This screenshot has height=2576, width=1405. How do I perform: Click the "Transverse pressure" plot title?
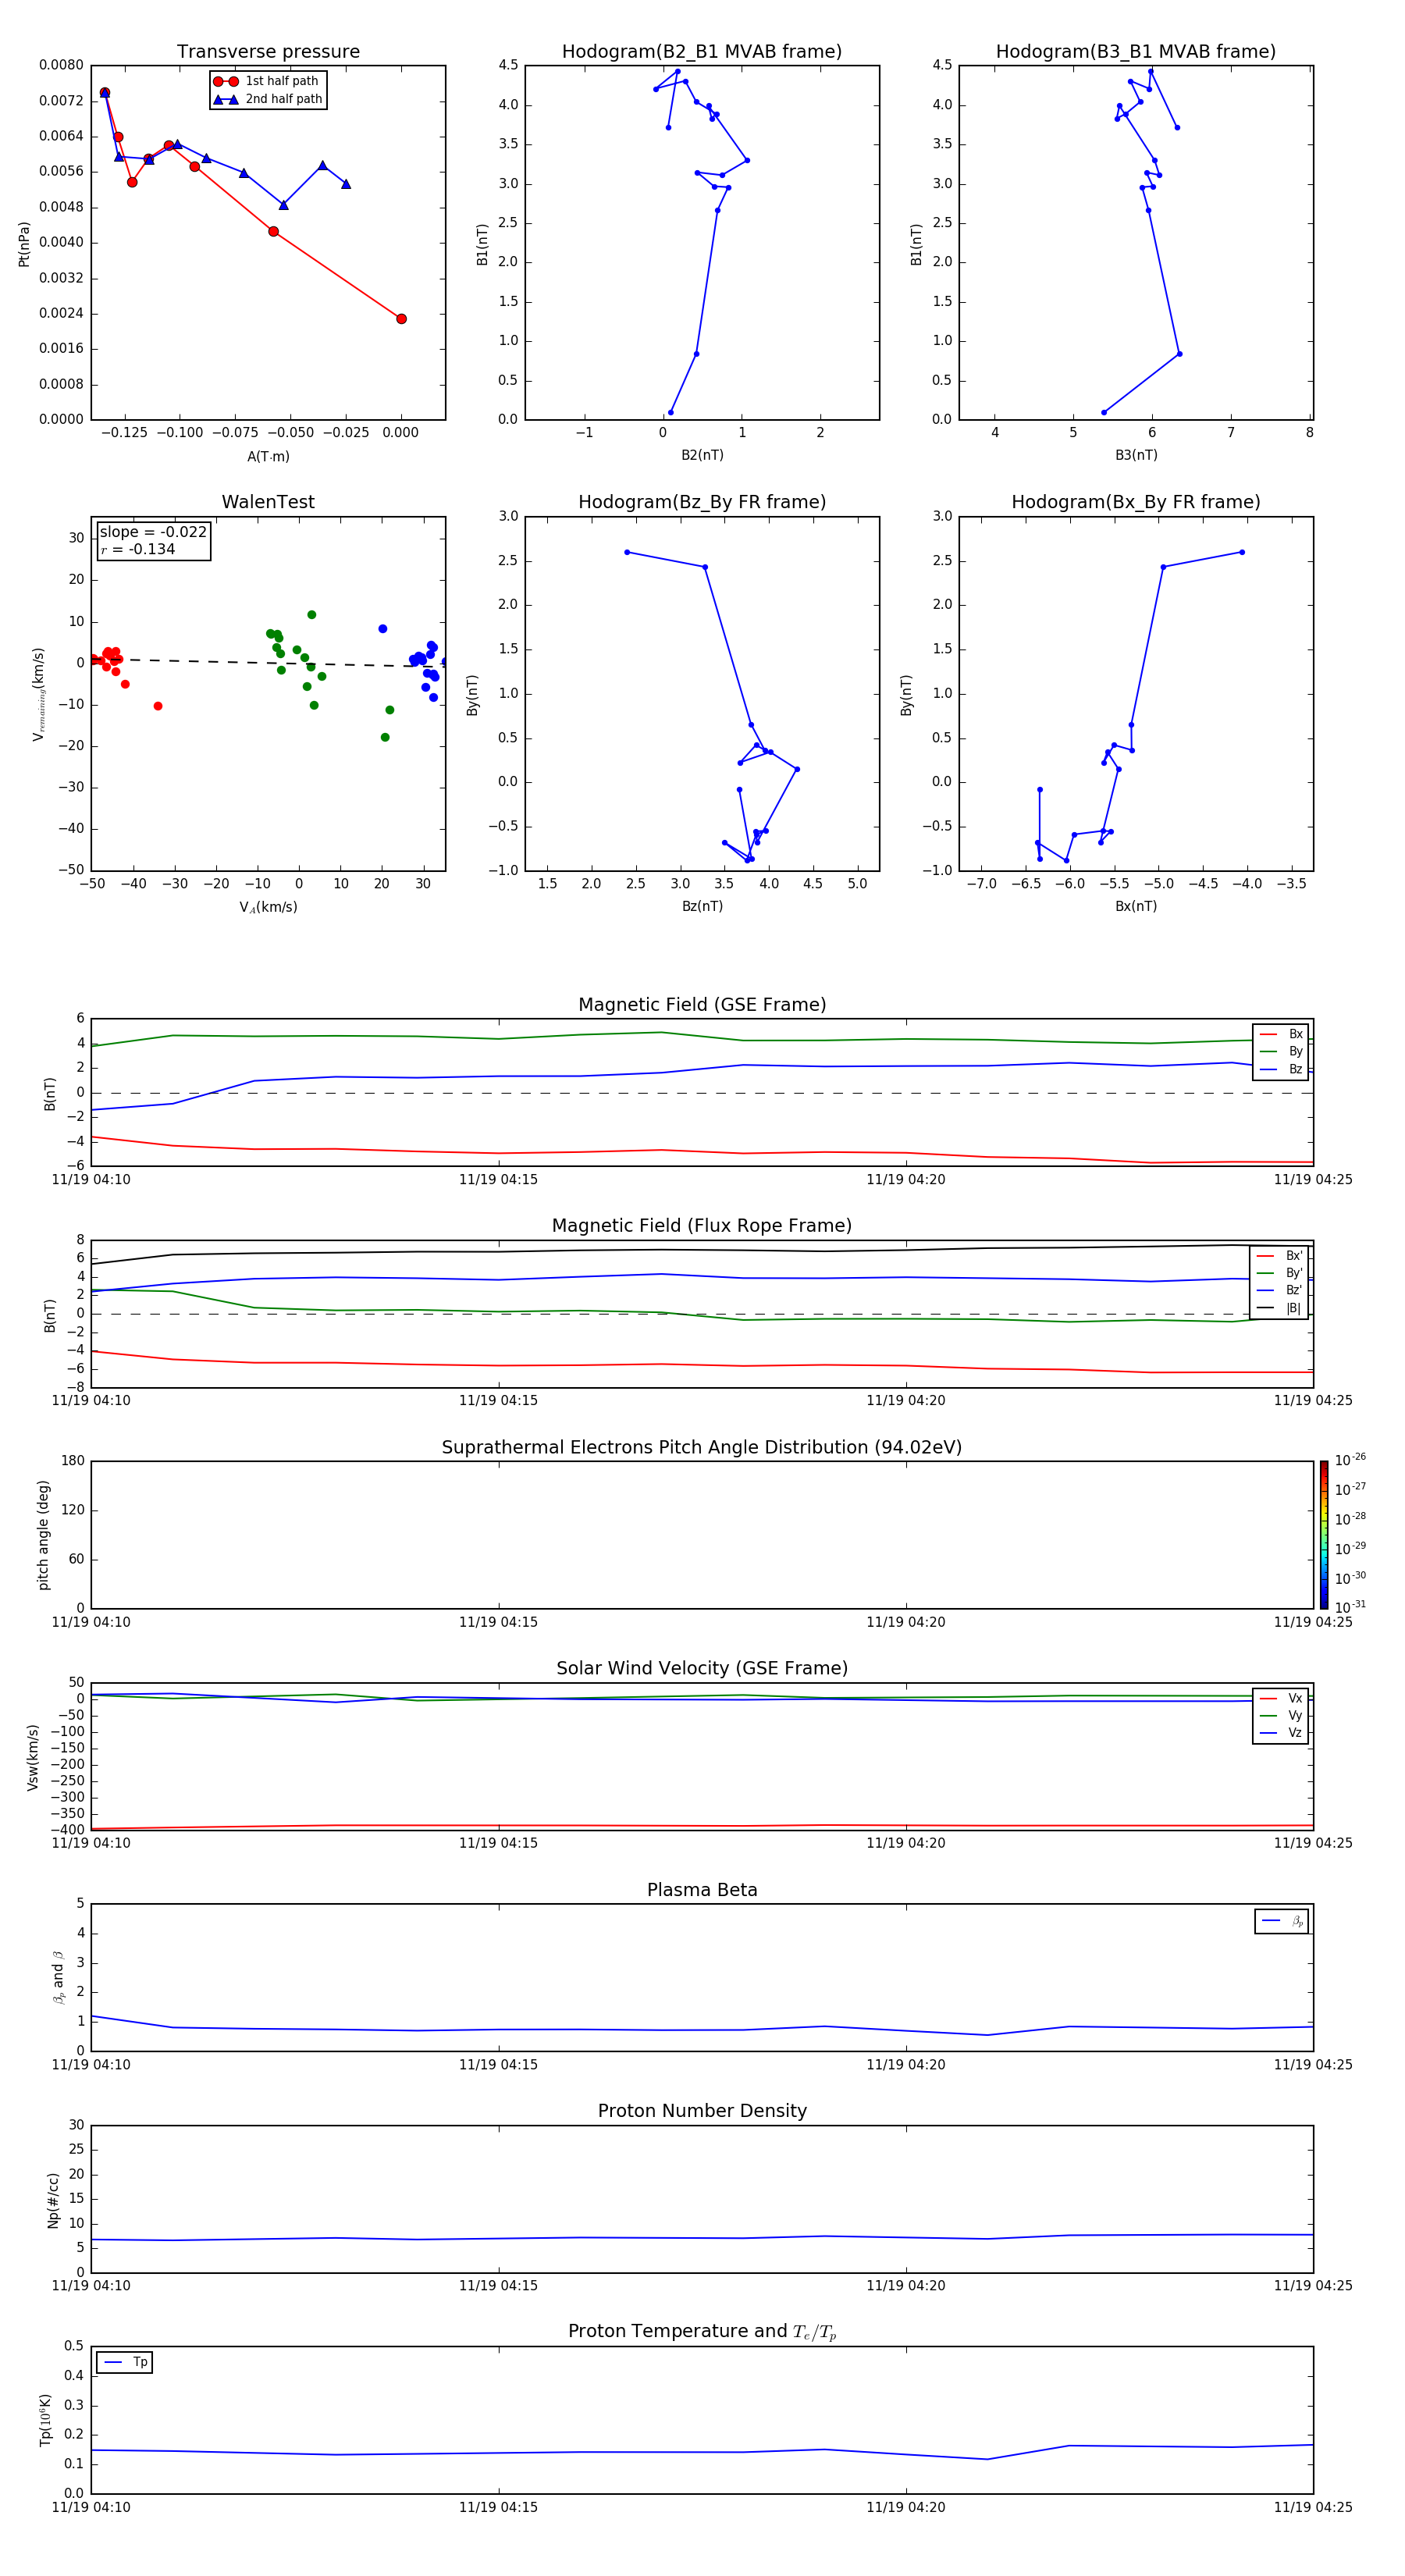[x=268, y=52]
